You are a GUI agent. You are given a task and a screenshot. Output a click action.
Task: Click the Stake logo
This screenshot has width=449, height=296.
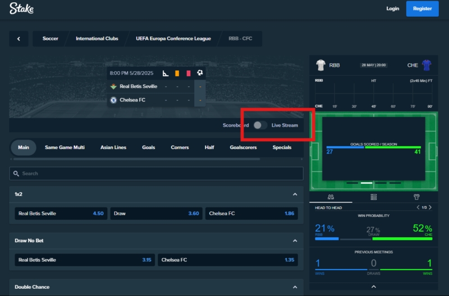click(x=21, y=8)
